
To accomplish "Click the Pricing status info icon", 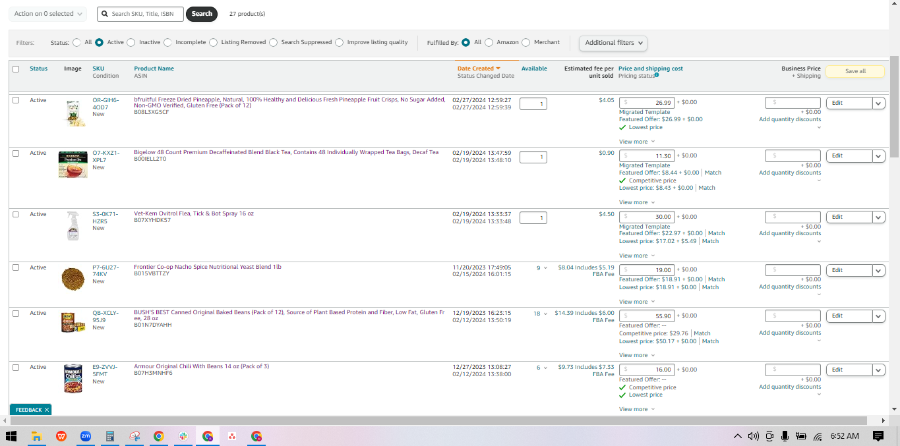I will [x=657, y=75].
